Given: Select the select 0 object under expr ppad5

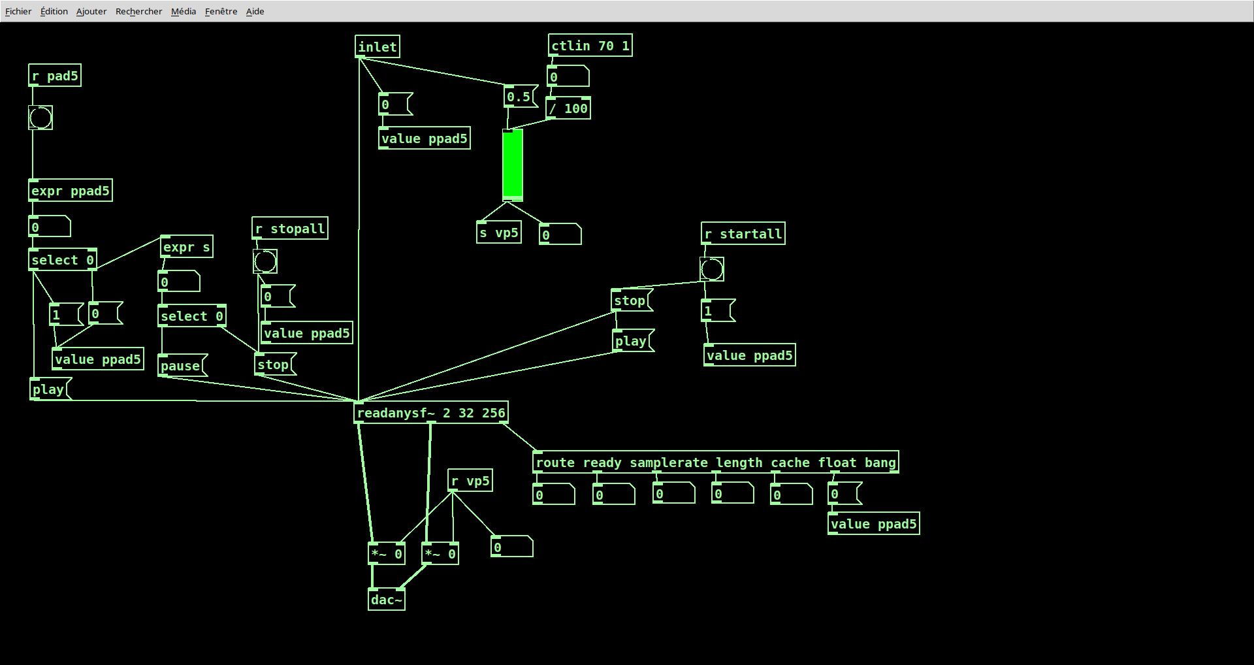Looking at the screenshot, I should pos(63,260).
